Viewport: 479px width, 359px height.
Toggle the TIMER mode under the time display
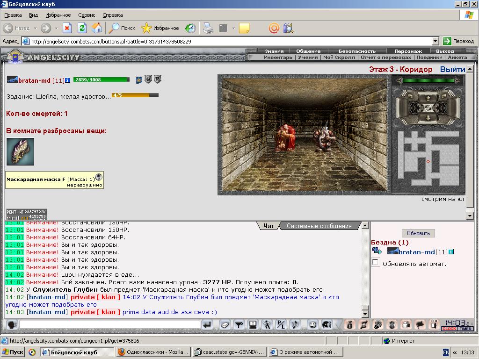[465, 329]
